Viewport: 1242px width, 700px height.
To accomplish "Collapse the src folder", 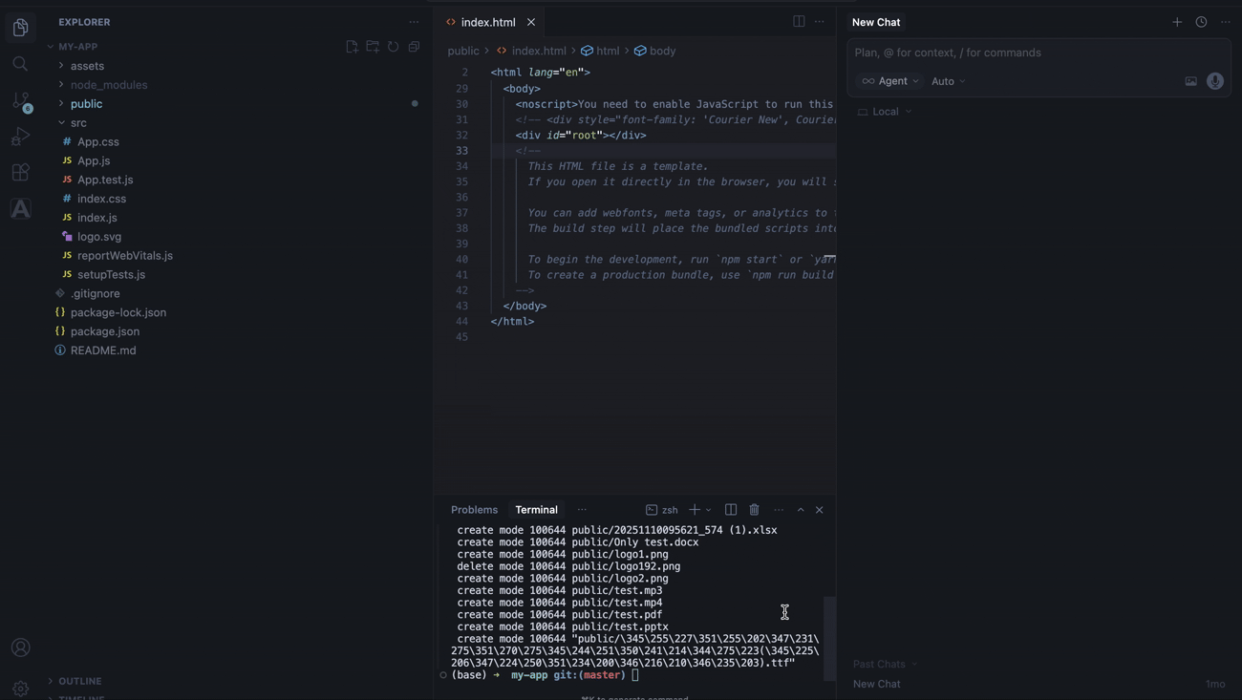I will point(78,123).
